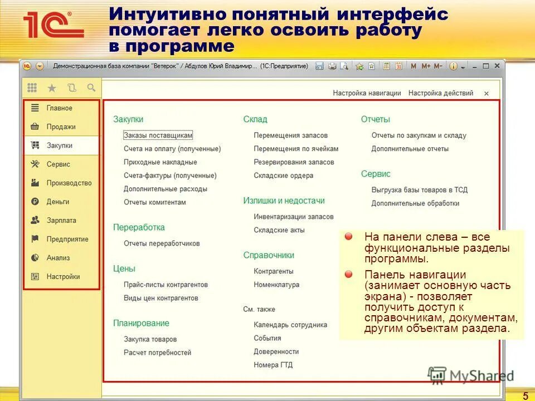The image size is (535, 401).
Task: Open the Print icon
Action: click(x=333, y=66)
